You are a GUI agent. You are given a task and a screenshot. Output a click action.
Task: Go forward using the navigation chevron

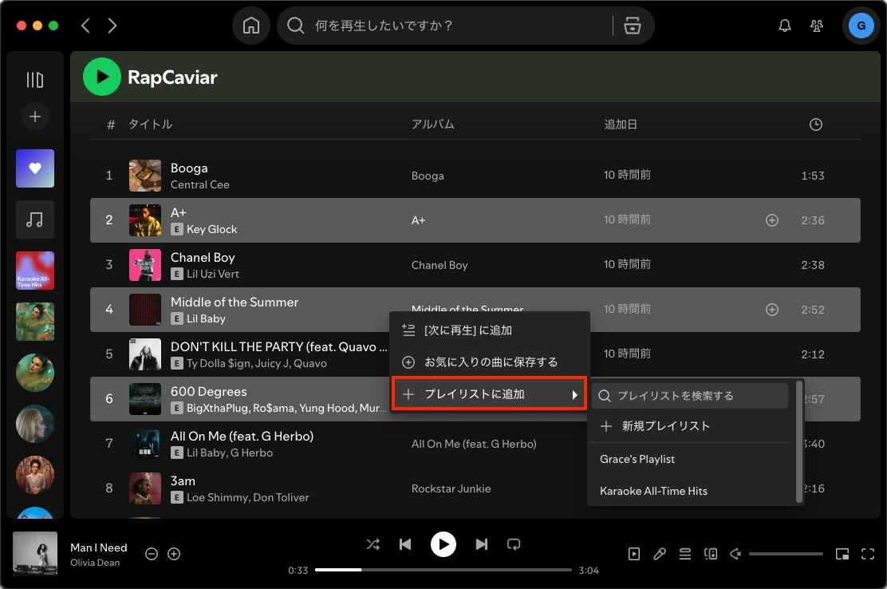[112, 25]
